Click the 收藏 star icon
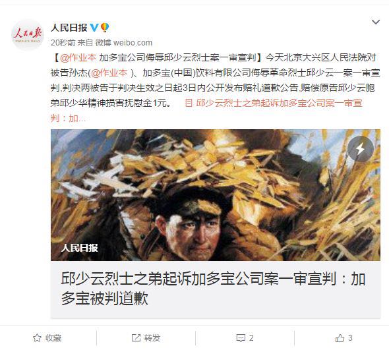 tap(37, 338)
